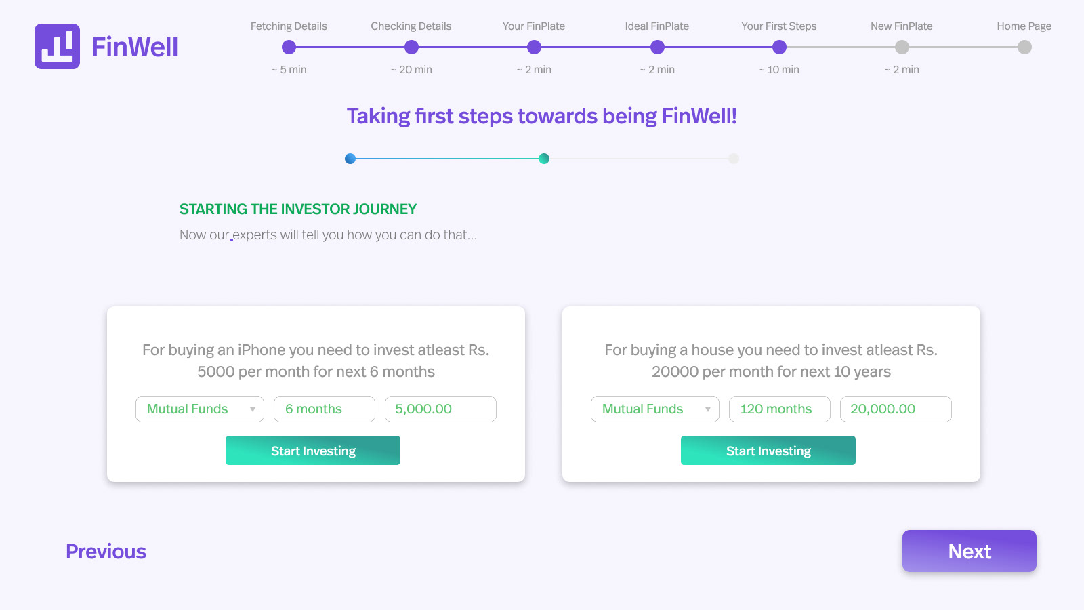
Task: Click the 120 months duration field
Action: click(780, 409)
